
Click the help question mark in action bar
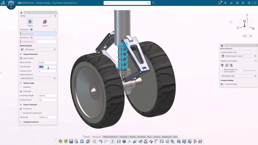112,142
